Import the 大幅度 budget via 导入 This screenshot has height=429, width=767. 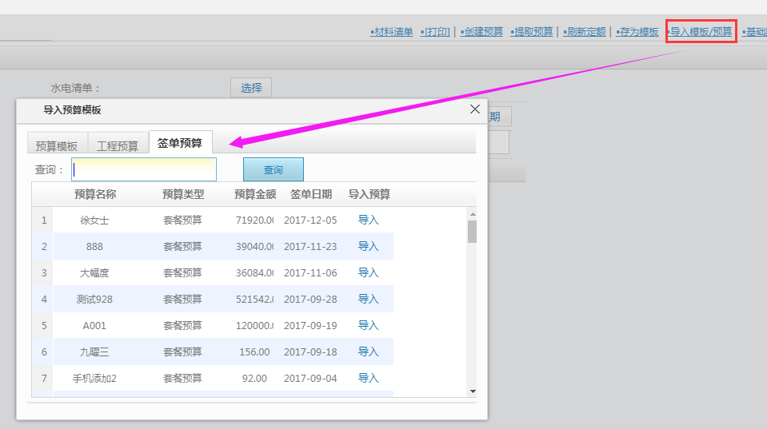[x=369, y=272]
